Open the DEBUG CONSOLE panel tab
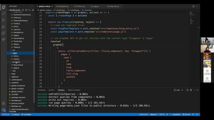 pos(74,90)
